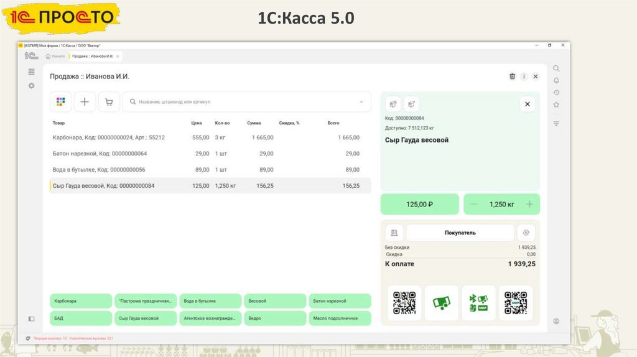Open the hamburger menu in left sidebar
Image resolution: width=637 pixels, height=357 pixels.
31,72
